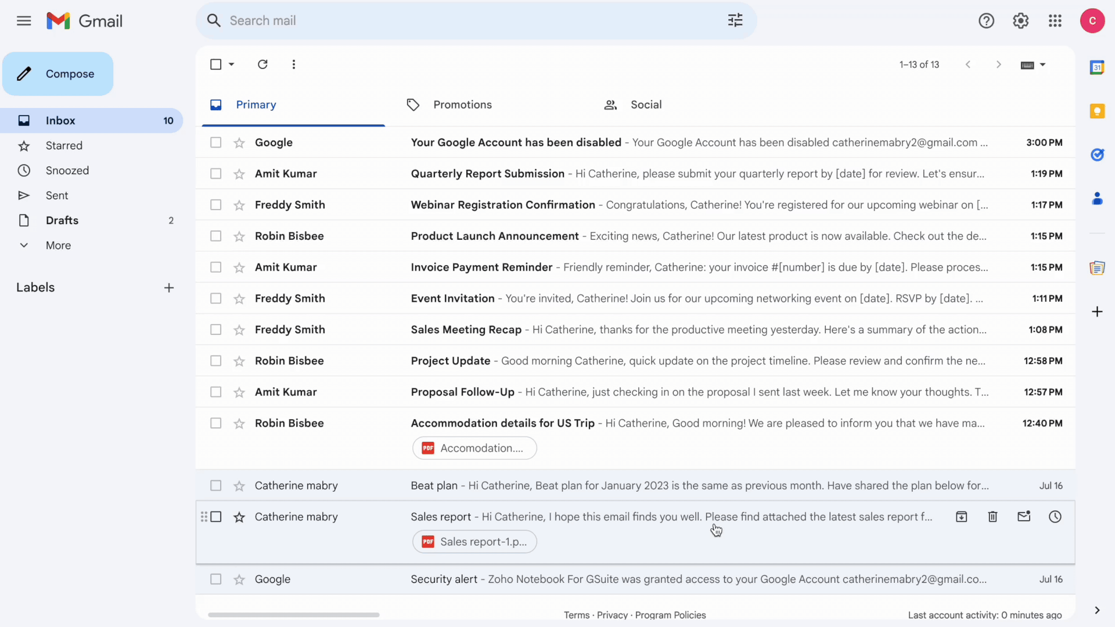Snooze the Sales report email
The image size is (1115, 627).
(x=1055, y=517)
